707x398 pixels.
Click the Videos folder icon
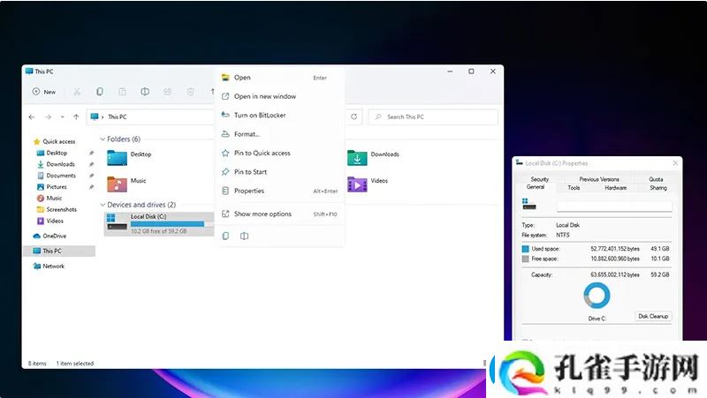point(357,184)
